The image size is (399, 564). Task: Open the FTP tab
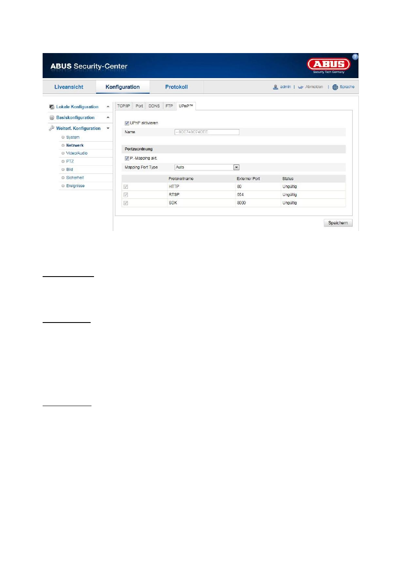pos(169,106)
